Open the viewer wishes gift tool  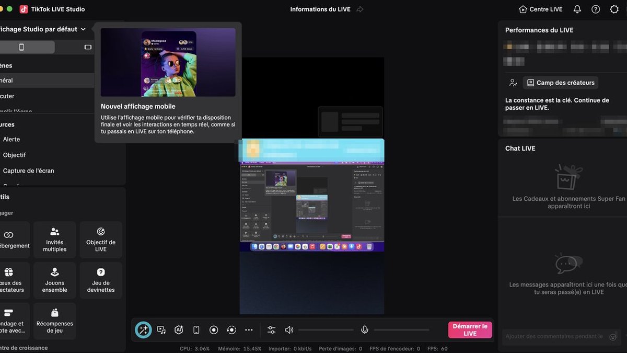(14, 280)
